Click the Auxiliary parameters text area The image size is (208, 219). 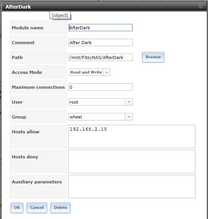click(132, 187)
